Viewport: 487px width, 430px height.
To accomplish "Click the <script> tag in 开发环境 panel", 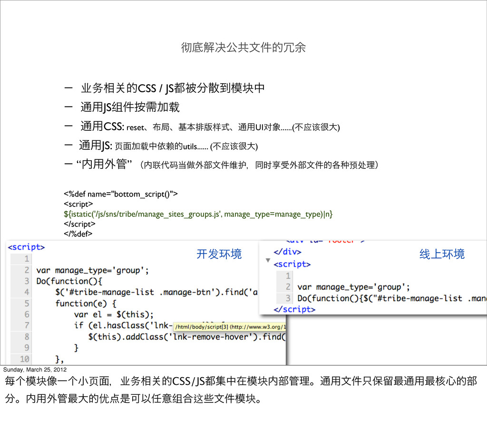I will coord(27,247).
